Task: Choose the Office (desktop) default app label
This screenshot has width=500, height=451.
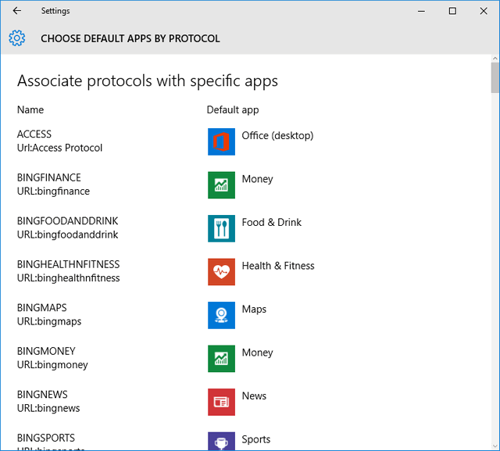Action: [277, 136]
